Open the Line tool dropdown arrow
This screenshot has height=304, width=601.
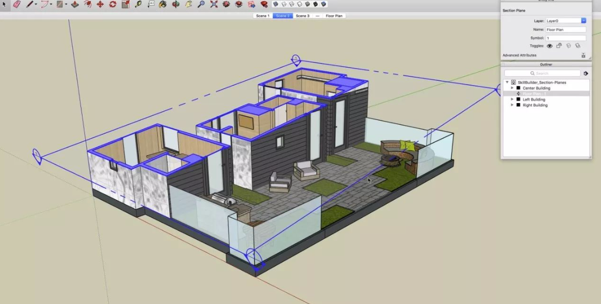coord(36,5)
